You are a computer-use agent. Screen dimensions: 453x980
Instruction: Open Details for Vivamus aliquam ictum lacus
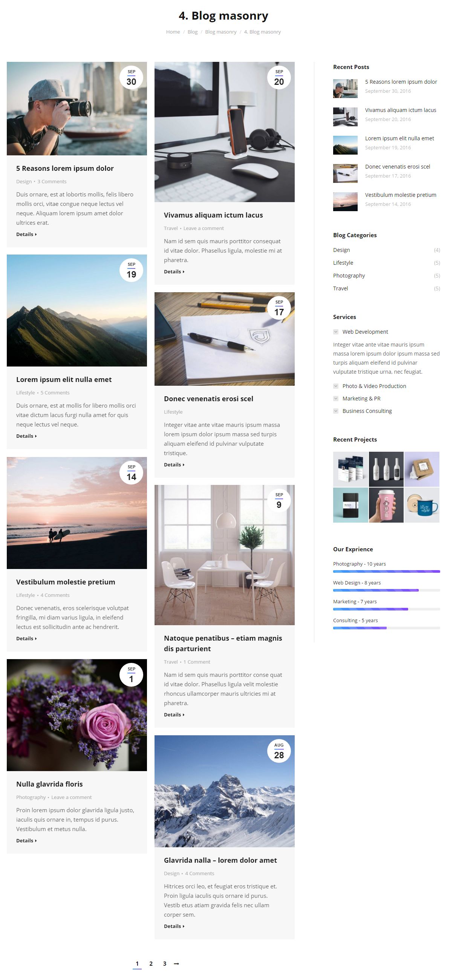[x=174, y=271]
